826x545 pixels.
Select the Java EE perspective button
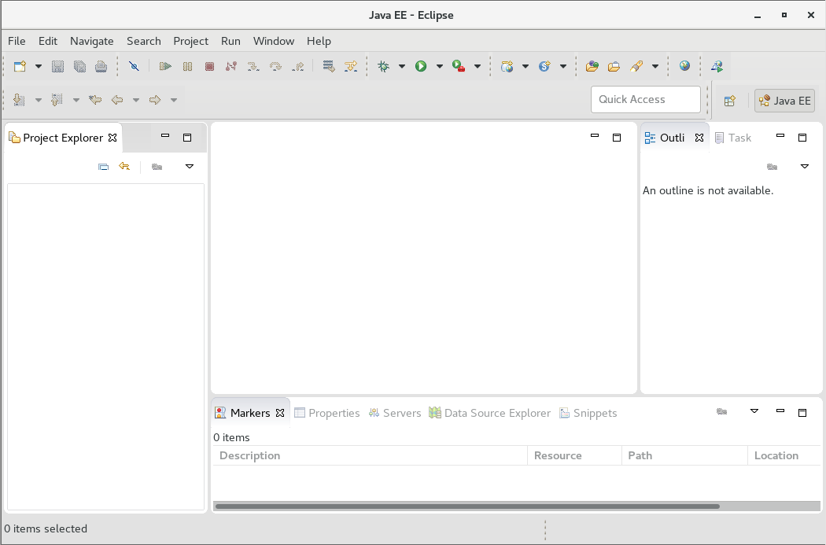(x=785, y=101)
